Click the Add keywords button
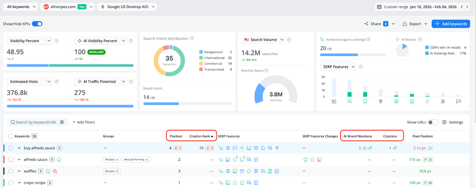476x188 pixels. [x=451, y=24]
